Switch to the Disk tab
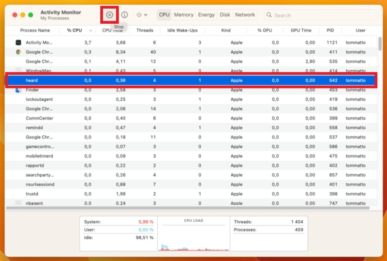Image resolution: width=387 pixels, height=261 pixels. pyautogui.click(x=225, y=15)
